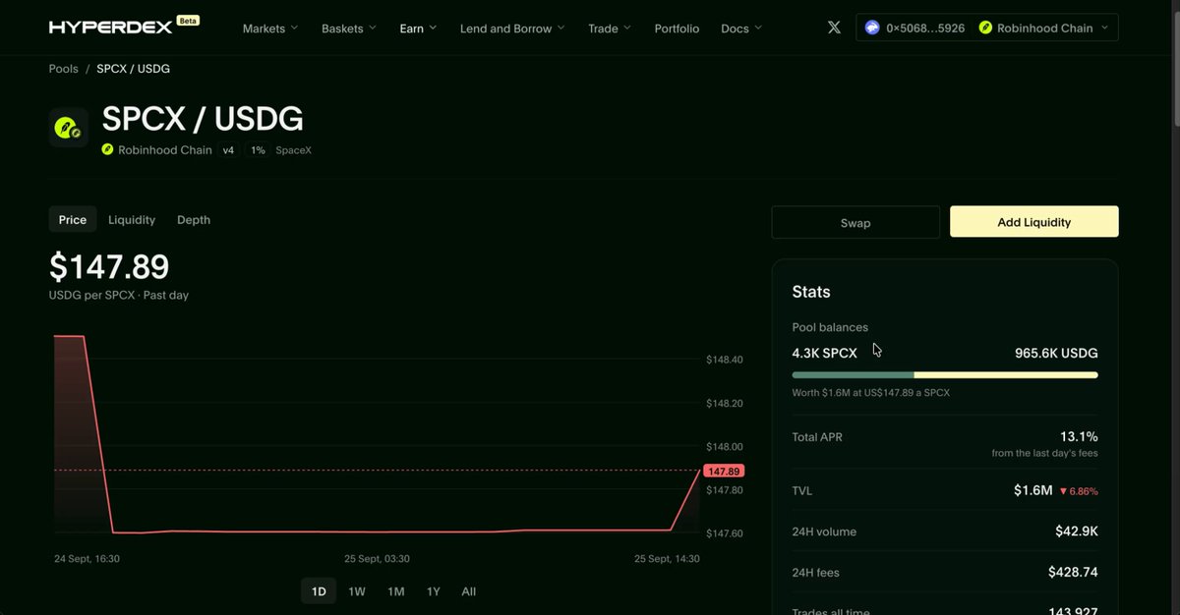Open the X (Twitter) social icon
Image resolution: width=1180 pixels, height=615 pixels.
point(834,28)
